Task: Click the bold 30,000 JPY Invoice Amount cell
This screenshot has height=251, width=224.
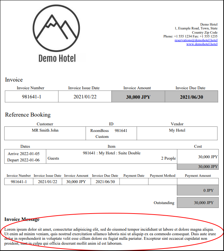Action: 138,97
